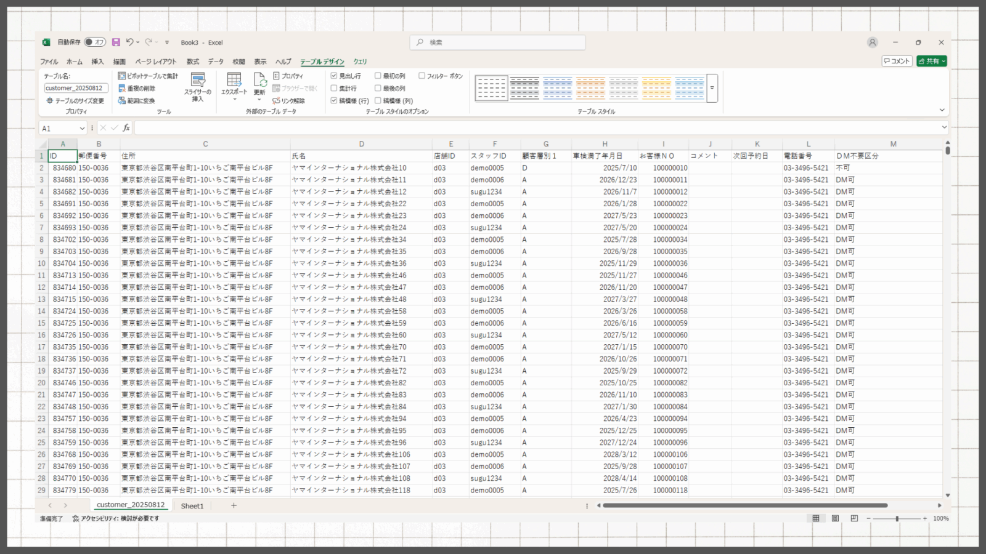The image size is (986, 554).
Task: Insert a slicer with スライサーの挿入
Action: click(x=198, y=87)
